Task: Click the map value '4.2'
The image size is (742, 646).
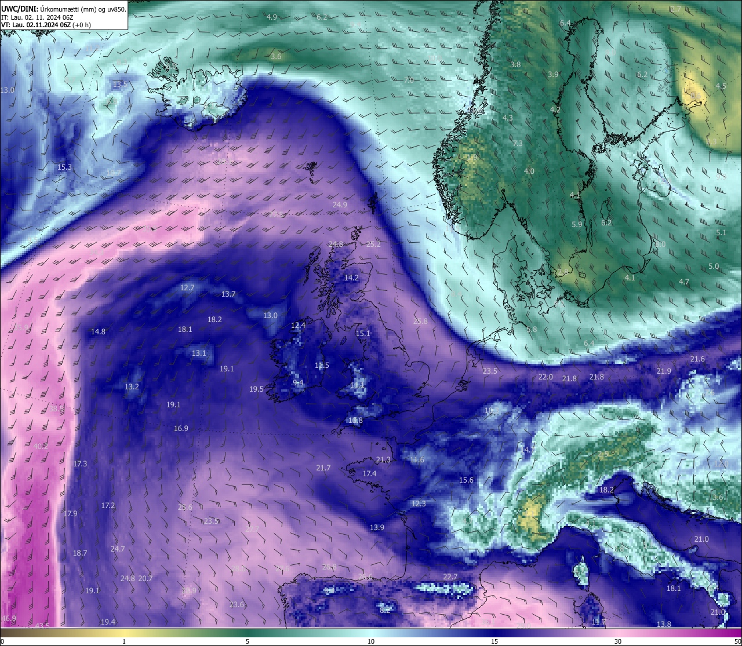Action: pos(555,110)
